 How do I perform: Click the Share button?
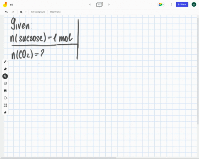pos(182,5)
